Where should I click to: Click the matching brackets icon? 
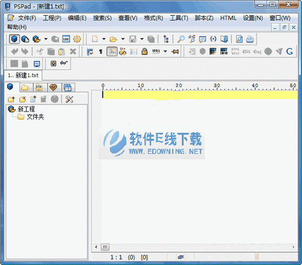(x=213, y=39)
